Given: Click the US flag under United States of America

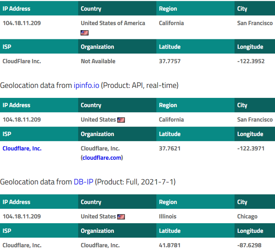Looking at the screenshot, I should (84, 33).
